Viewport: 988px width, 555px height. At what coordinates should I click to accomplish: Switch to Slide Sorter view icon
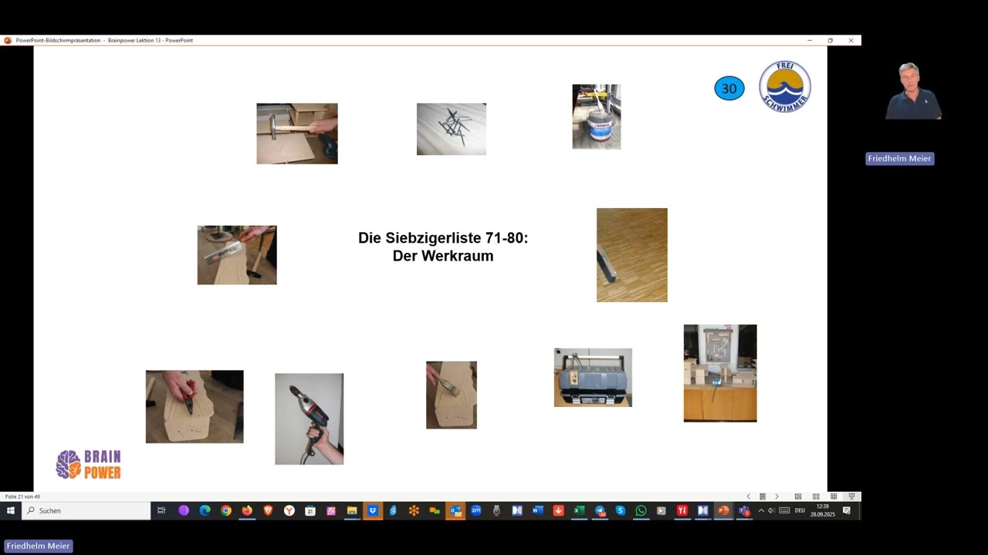(816, 496)
